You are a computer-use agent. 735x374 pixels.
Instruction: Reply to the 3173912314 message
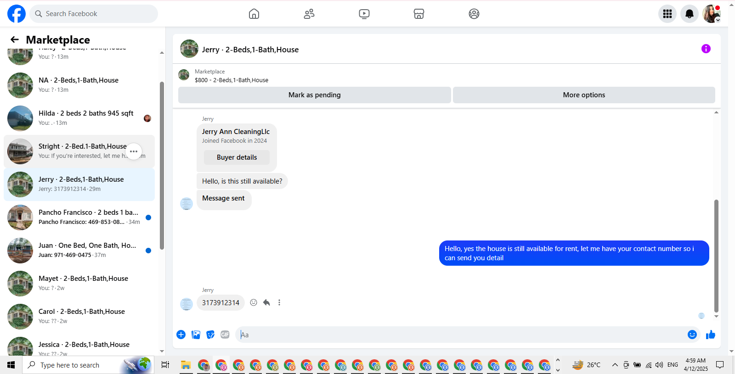click(266, 302)
